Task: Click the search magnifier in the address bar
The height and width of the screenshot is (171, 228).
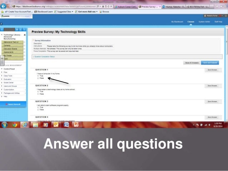Action: pos(98,6)
